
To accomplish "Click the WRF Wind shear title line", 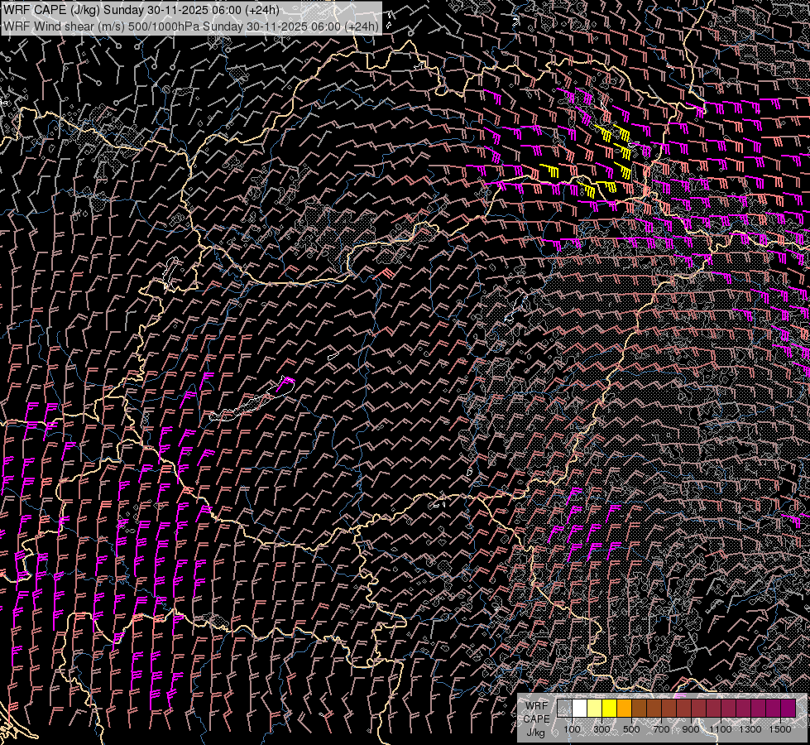I will [x=190, y=26].
